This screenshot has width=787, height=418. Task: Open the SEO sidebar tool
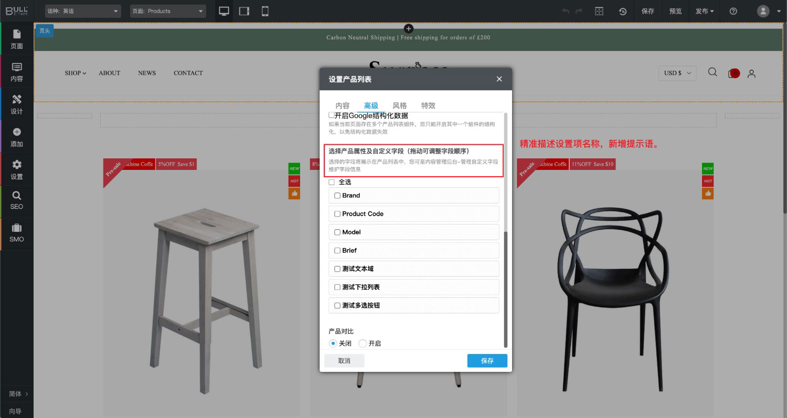coord(17,200)
